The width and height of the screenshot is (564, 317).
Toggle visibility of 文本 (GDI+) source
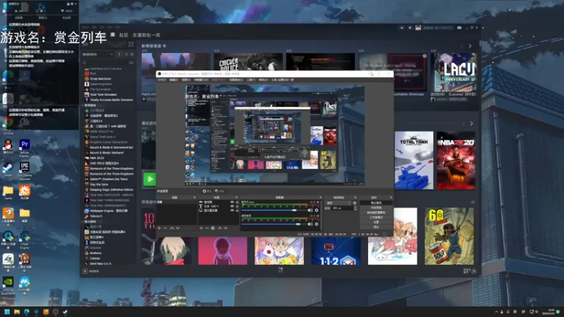tap(232, 206)
